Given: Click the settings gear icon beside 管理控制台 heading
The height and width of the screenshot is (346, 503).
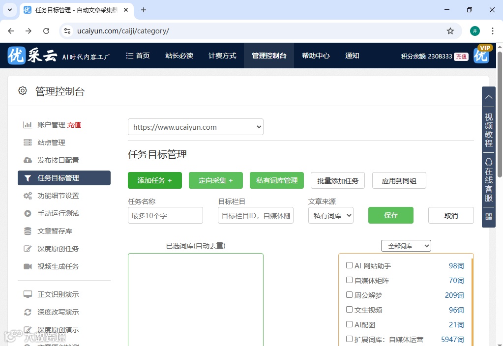Looking at the screenshot, I should [23, 91].
